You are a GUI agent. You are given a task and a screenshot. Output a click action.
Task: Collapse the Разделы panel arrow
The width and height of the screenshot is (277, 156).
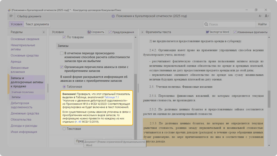(43, 32)
